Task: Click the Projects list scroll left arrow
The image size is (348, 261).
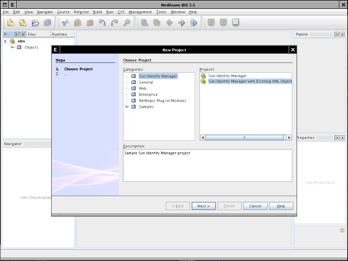Action: point(203,138)
